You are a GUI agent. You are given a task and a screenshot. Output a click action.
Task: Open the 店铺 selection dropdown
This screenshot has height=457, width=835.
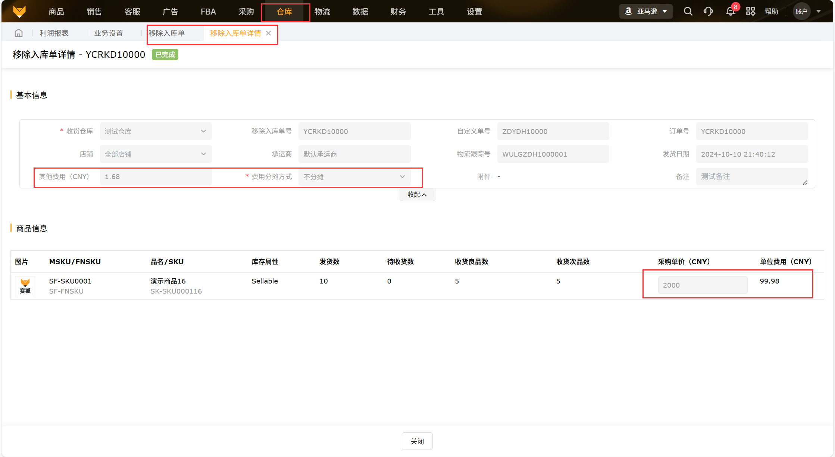pyautogui.click(x=156, y=154)
